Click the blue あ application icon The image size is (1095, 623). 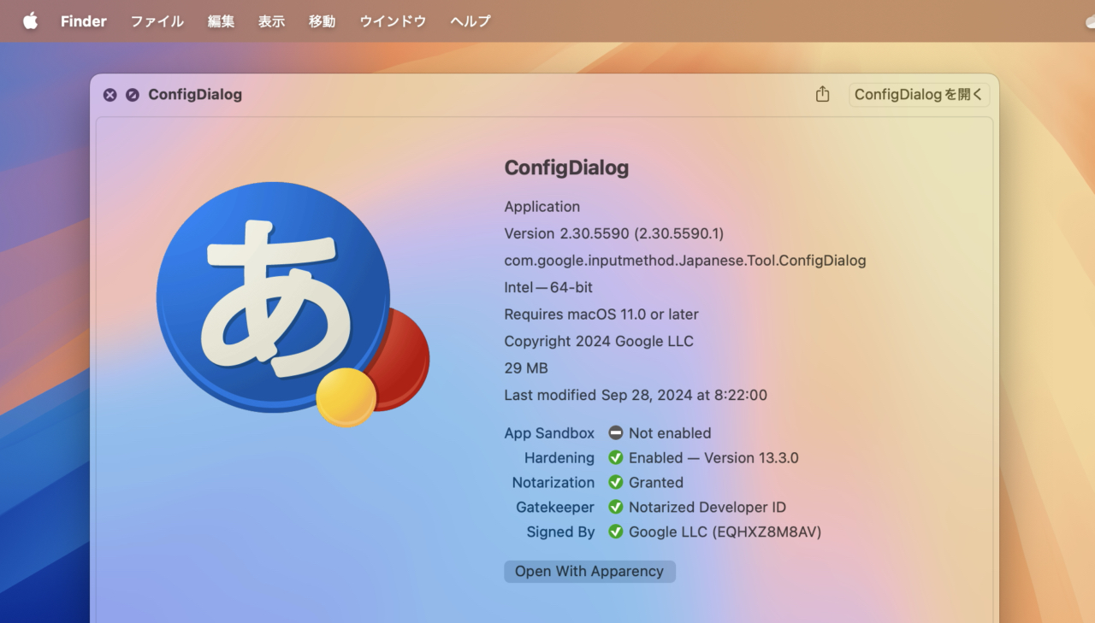pyautogui.click(x=291, y=303)
